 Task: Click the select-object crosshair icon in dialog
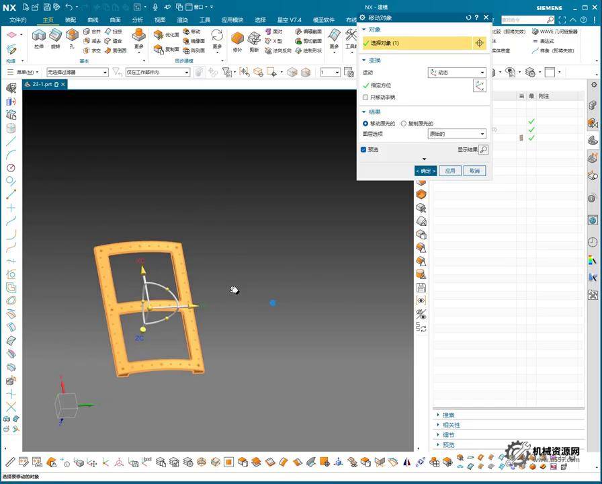479,43
